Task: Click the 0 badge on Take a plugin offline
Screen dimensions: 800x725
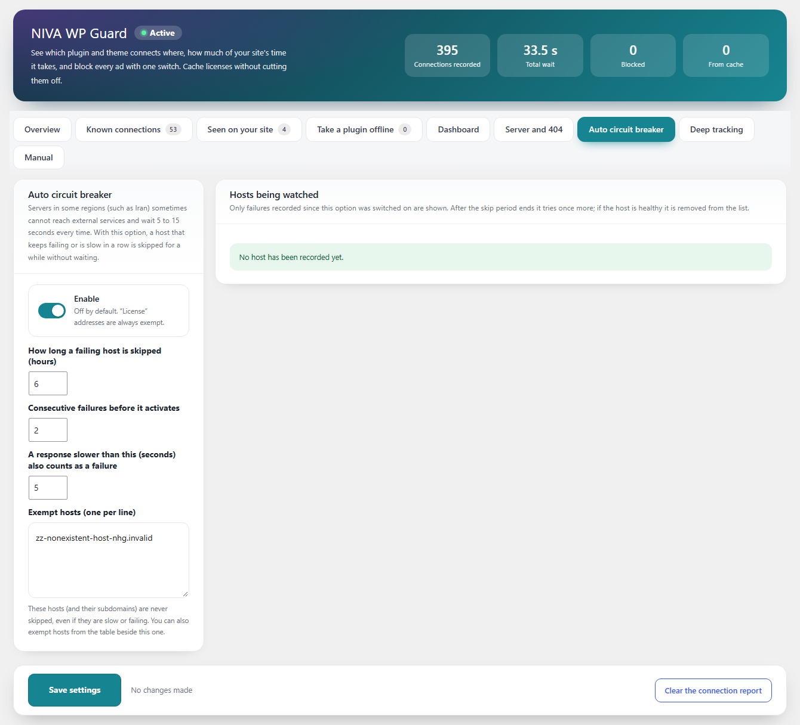Action: pyautogui.click(x=405, y=129)
